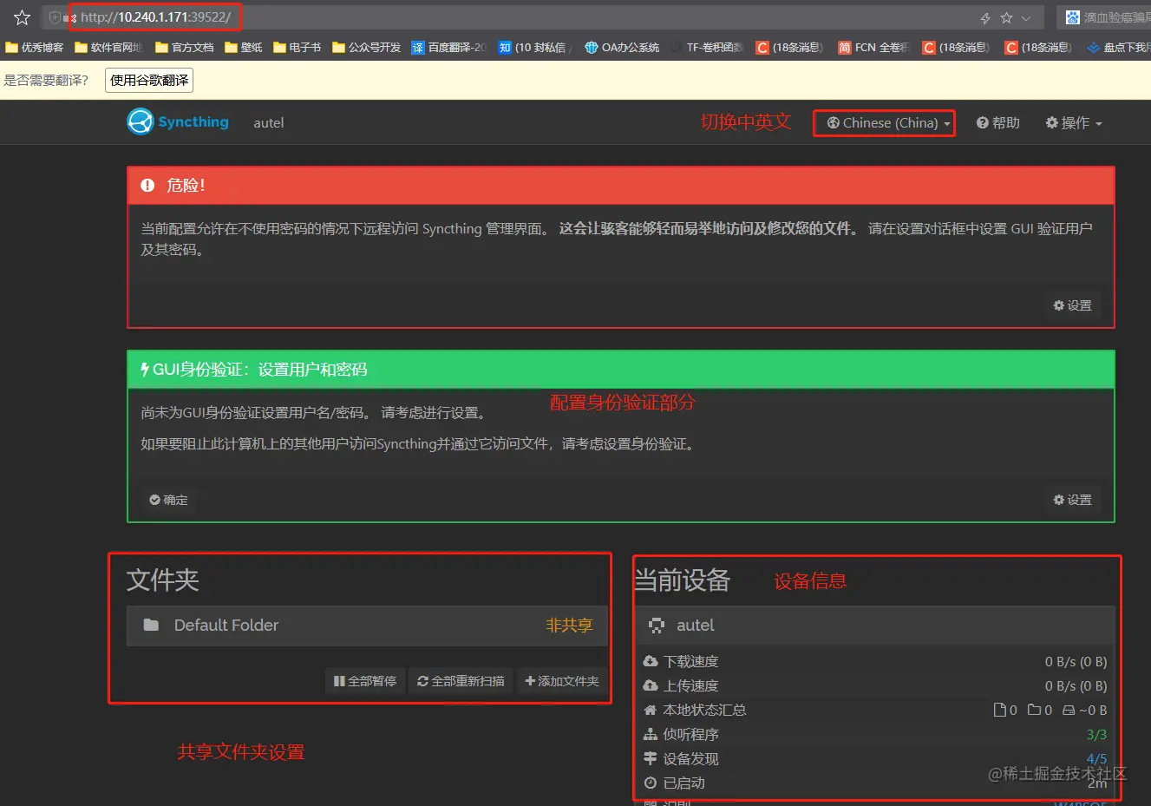Click the 4/5 value for 设备发现
1151x806 pixels.
pyautogui.click(x=1096, y=759)
